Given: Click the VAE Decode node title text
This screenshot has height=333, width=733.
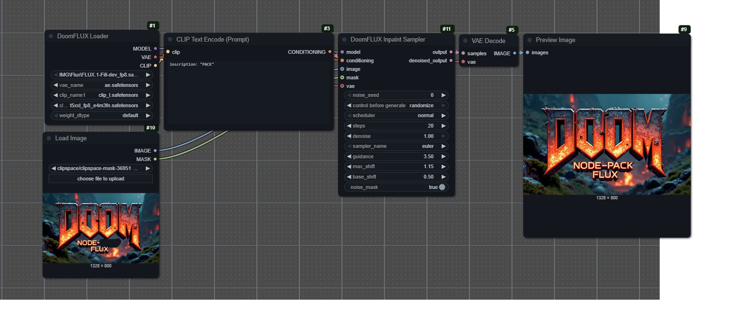Looking at the screenshot, I should click(x=488, y=41).
